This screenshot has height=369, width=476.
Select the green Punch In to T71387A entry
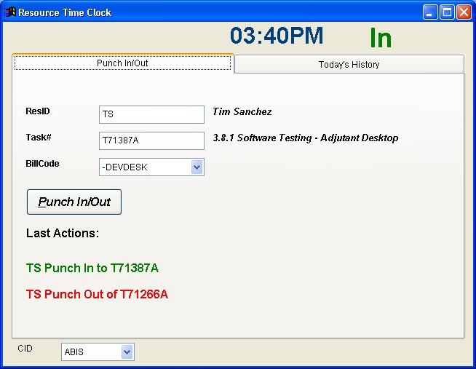[92, 269]
